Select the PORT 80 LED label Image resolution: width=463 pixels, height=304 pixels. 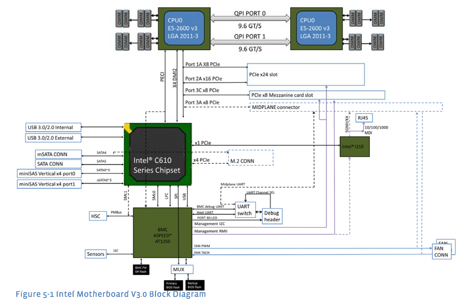[x=207, y=218]
